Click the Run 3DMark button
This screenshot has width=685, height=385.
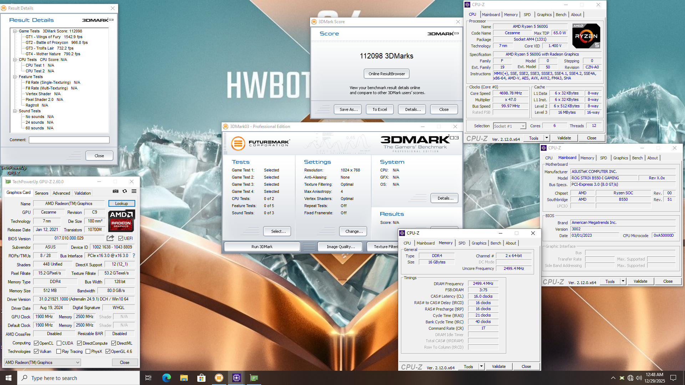click(x=262, y=247)
